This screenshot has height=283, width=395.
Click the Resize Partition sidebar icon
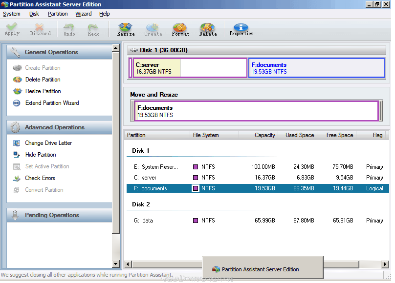[18, 91]
